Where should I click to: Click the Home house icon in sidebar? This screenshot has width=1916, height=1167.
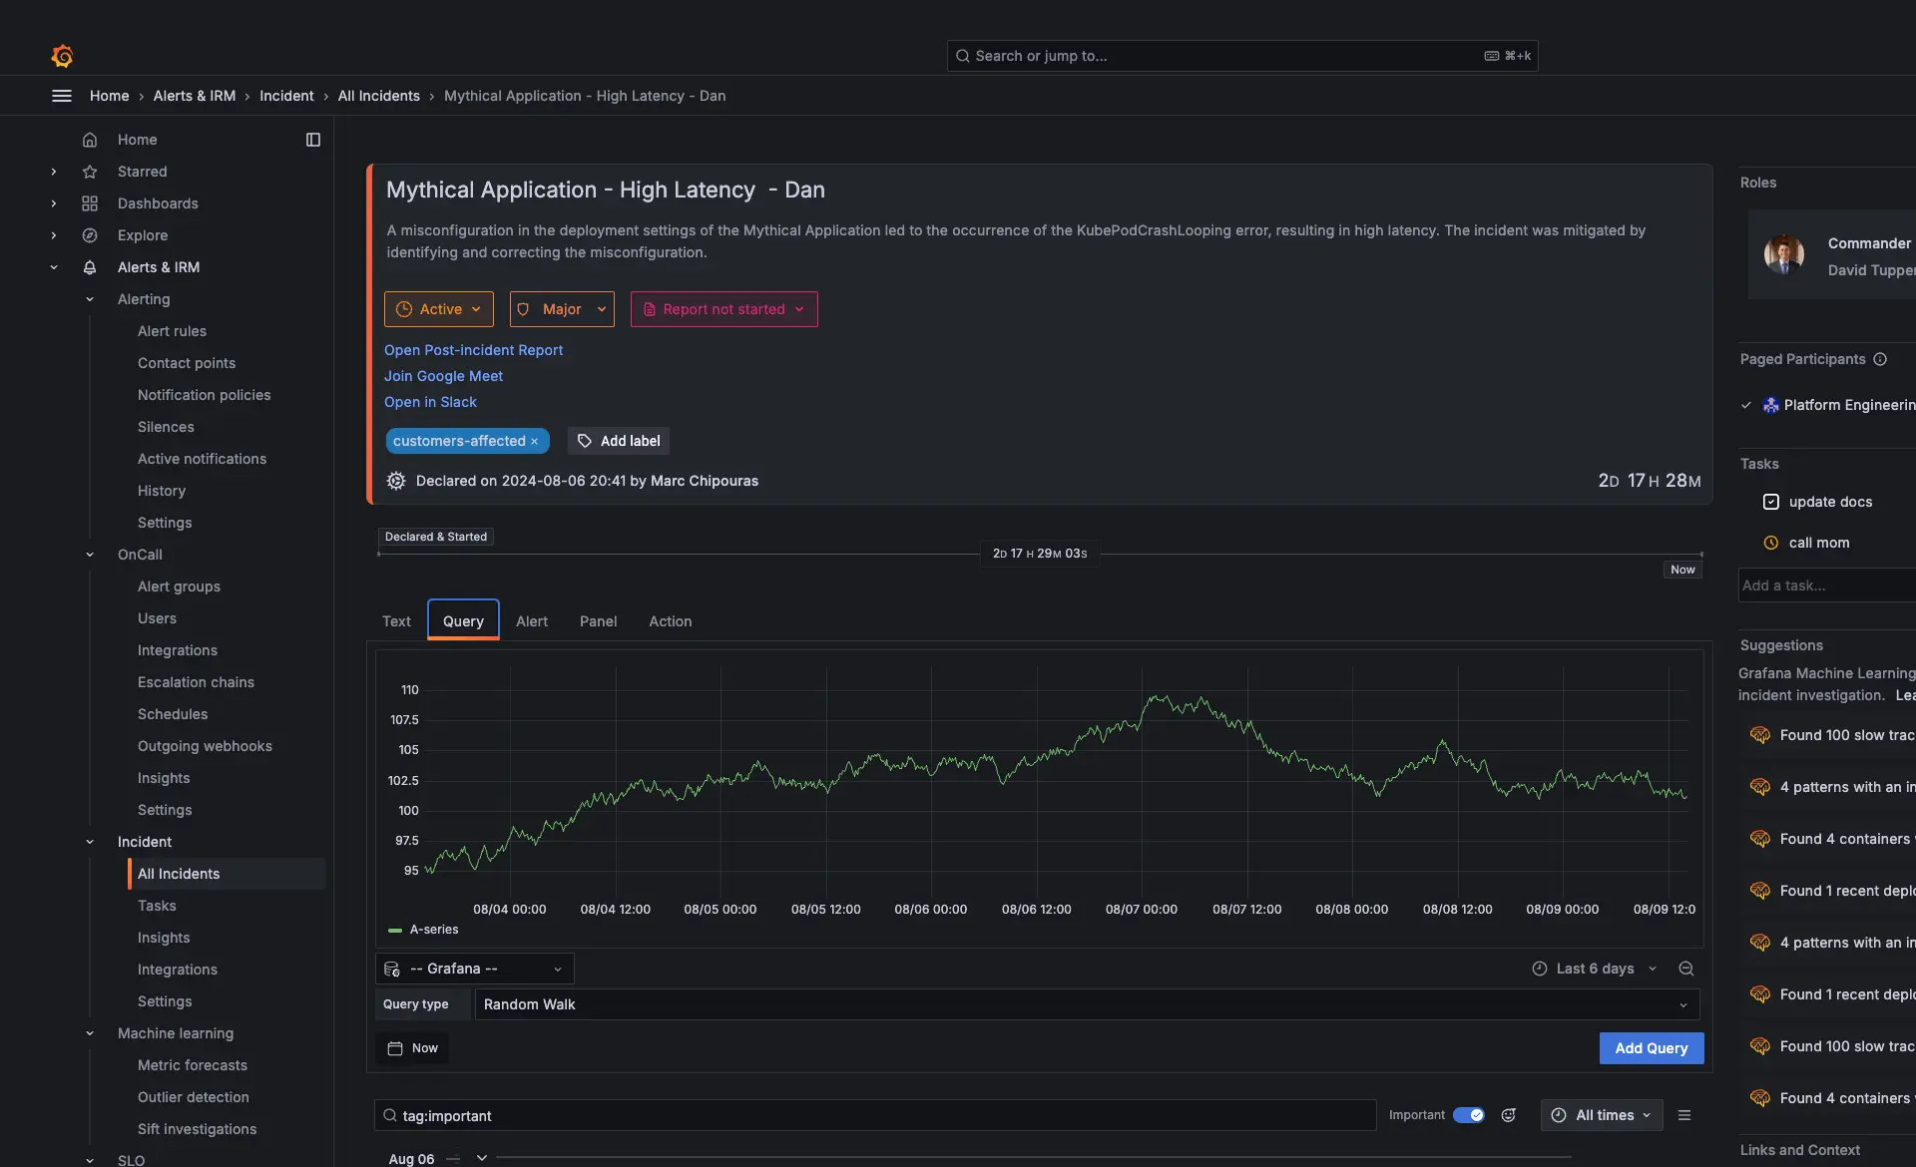click(90, 140)
